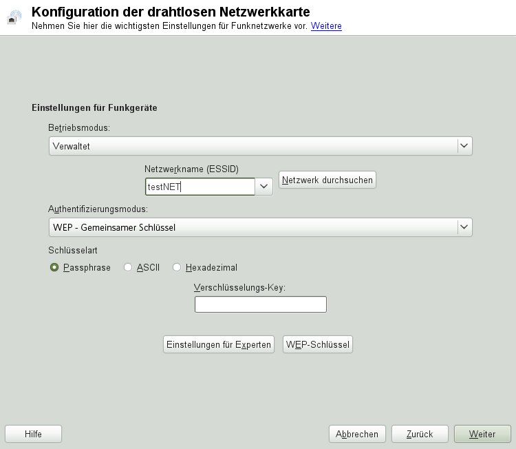516x449 pixels.
Task: Choose the Hexadezimal key type
Action: [x=205, y=267]
